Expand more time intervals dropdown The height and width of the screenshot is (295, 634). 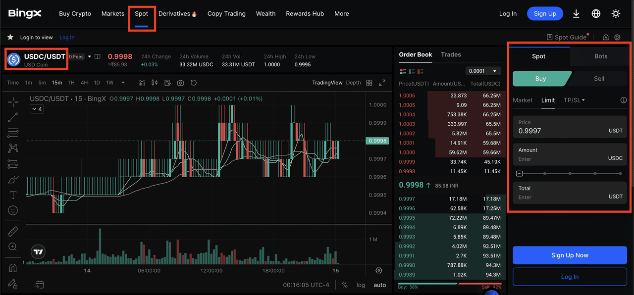click(x=123, y=83)
